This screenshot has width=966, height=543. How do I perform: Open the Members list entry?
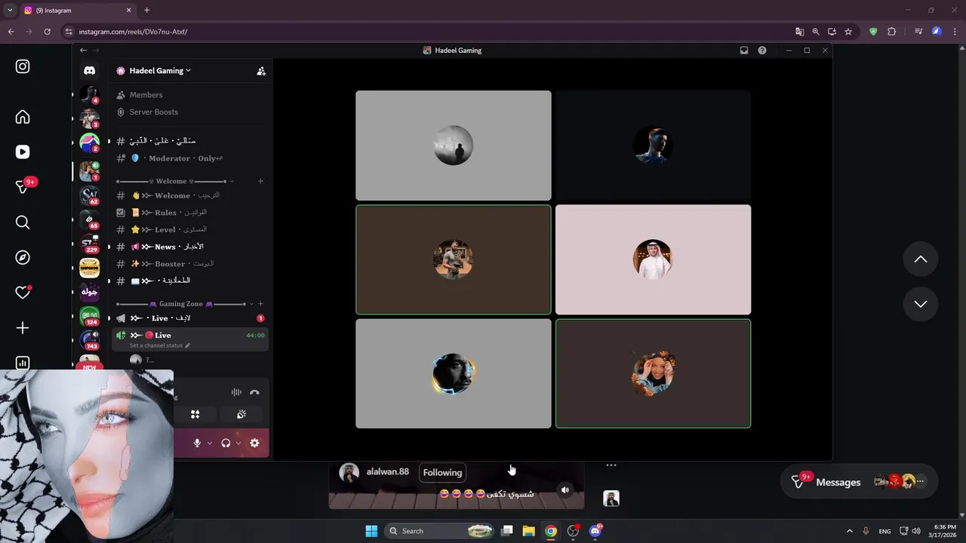tap(190, 95)
